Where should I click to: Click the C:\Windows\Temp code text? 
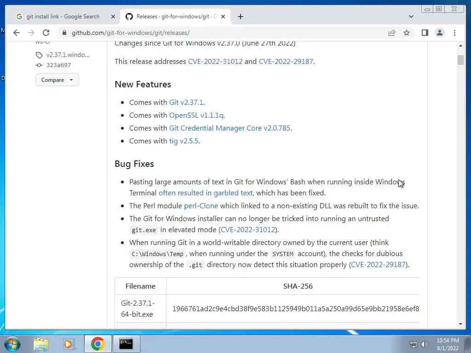click(157, 254)
